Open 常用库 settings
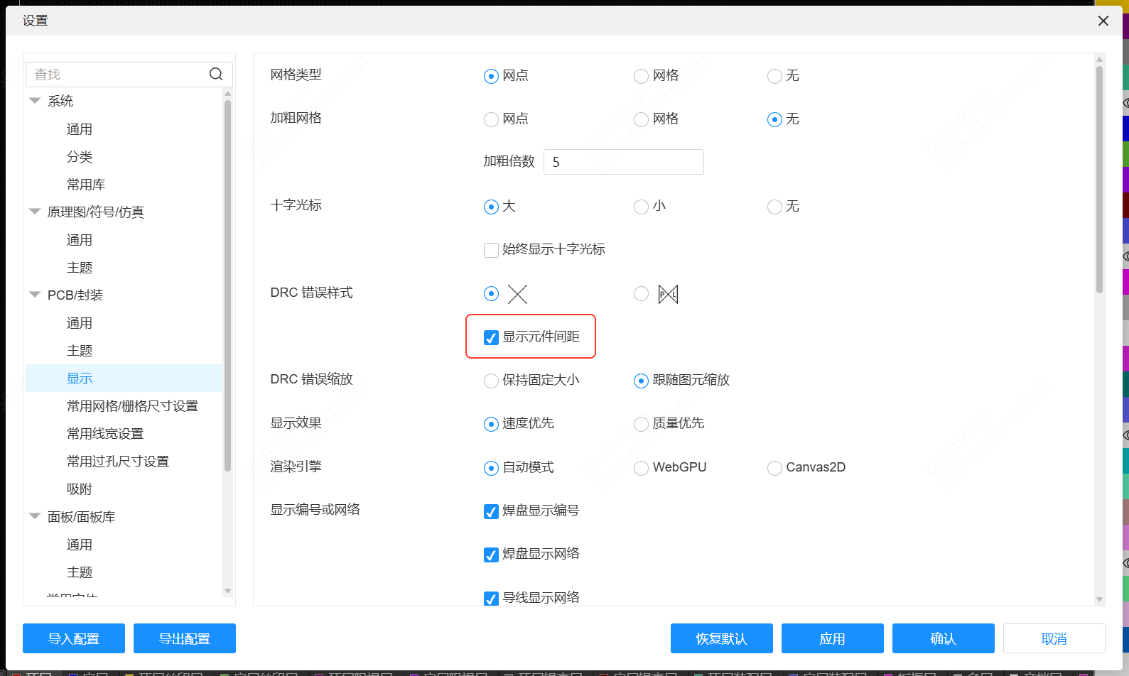 tap(86, 185)
